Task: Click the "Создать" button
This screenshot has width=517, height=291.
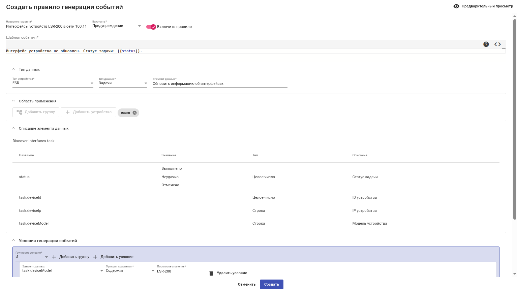Action: click(x=271, y=285)
